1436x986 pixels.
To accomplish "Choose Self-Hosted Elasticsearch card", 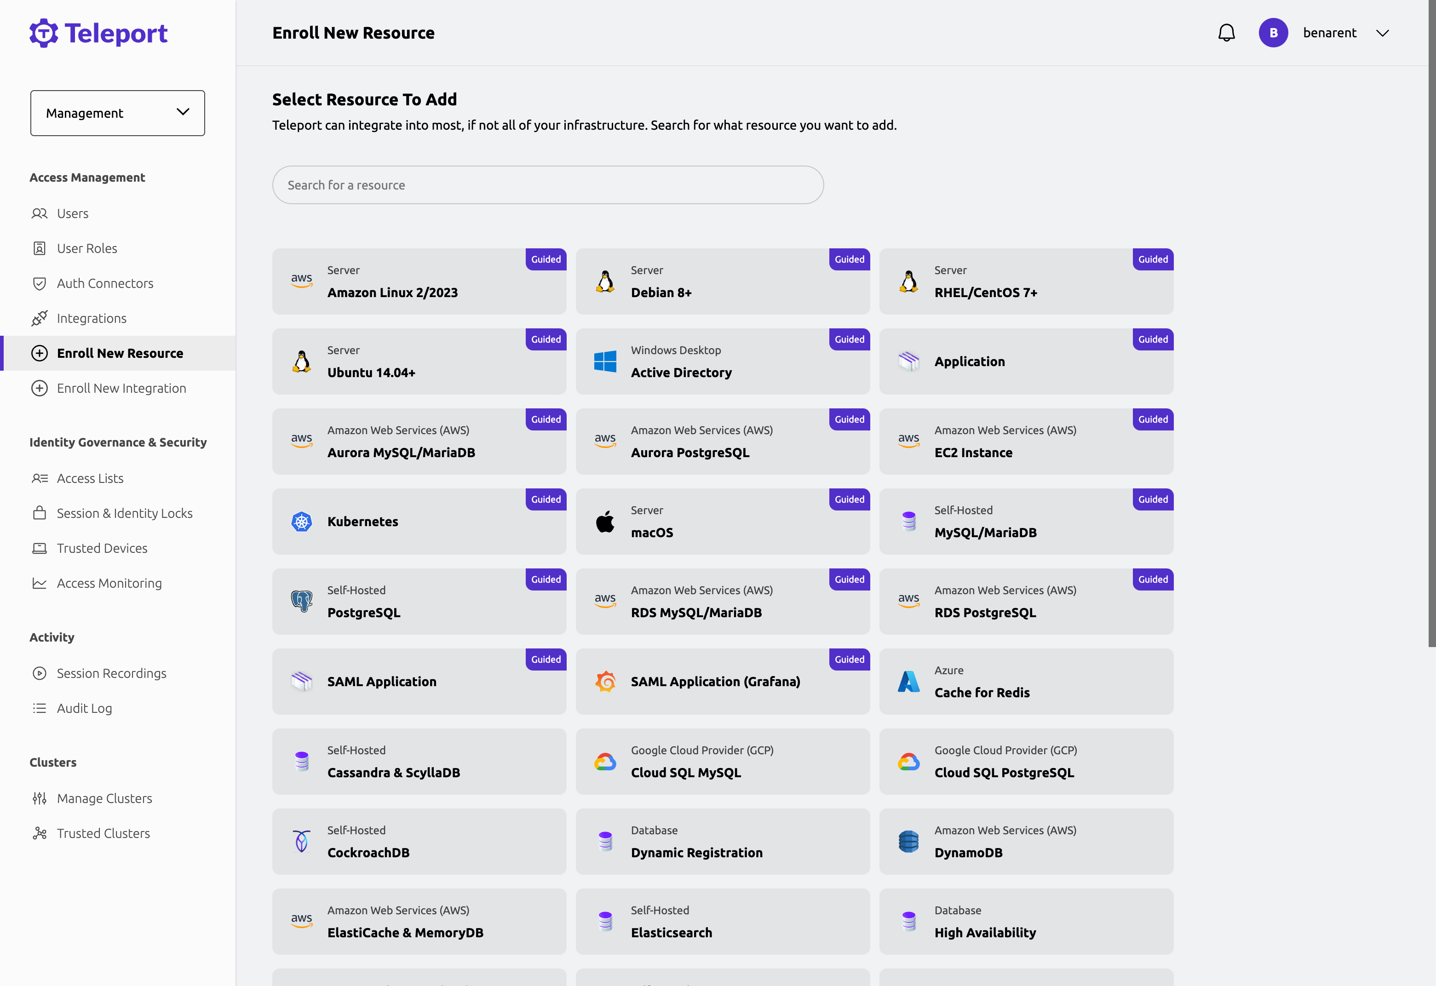I will tap(722, 922).
